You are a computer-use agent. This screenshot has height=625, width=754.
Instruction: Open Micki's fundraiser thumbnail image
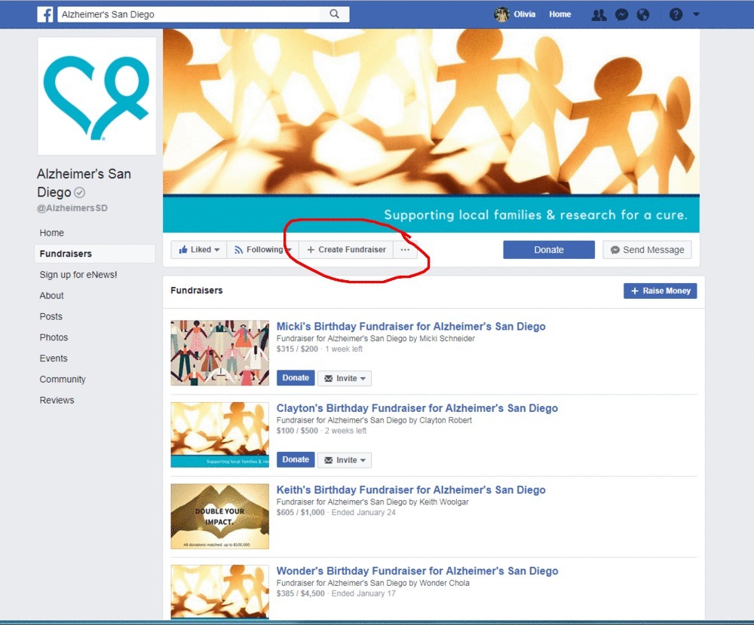[x=219, y=352]
